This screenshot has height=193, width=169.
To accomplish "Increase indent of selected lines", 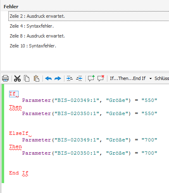I will coord(69,78).
